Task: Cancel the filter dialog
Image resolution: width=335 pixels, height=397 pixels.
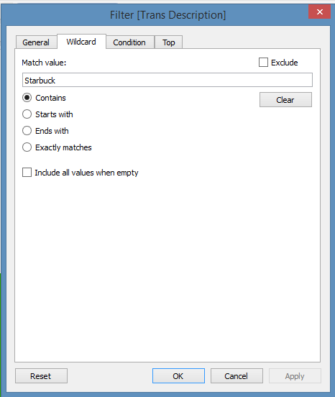Action: (237, 376)
